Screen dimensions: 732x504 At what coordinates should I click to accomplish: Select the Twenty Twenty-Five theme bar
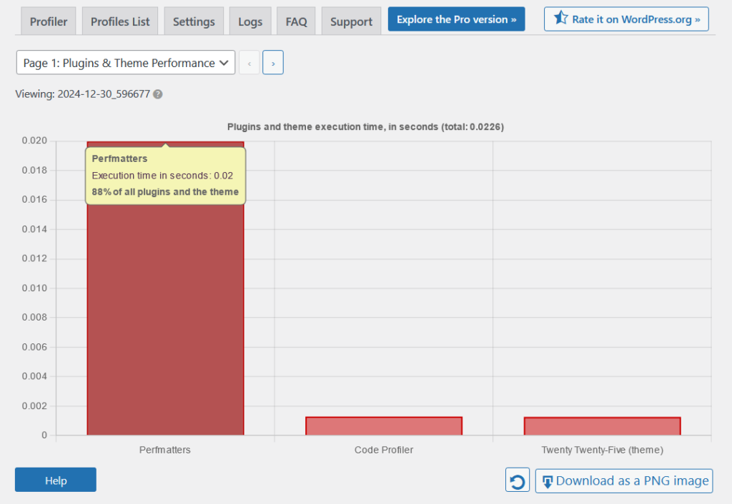pyautogui.click(x=602, y=426)
